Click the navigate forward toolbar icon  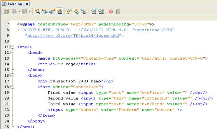tap(25, 11)
